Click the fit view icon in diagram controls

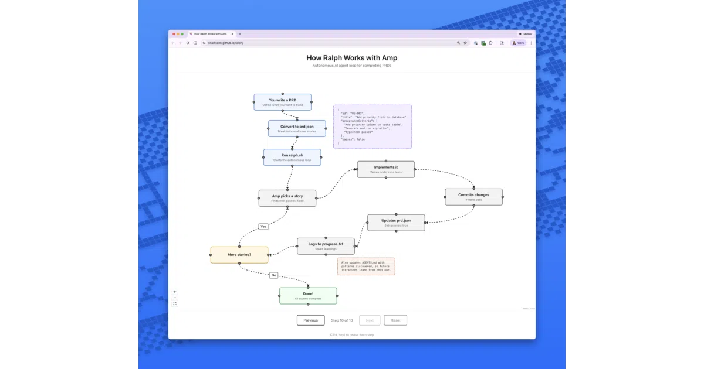click(175, 303)
